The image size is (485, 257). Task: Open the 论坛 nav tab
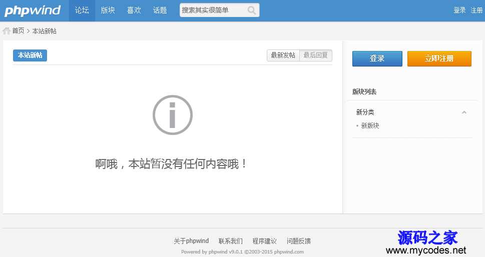(82, 10)
